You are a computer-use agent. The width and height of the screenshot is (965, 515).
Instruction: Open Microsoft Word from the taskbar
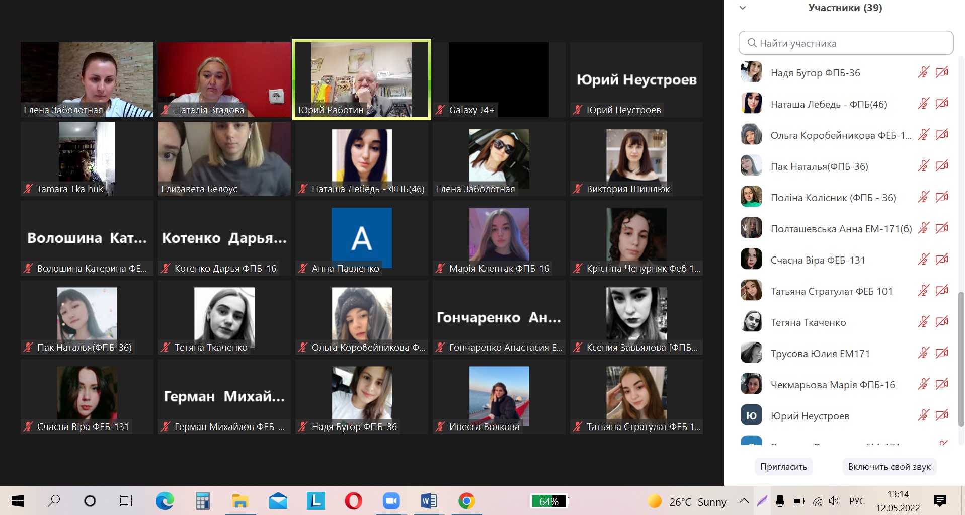429,501
